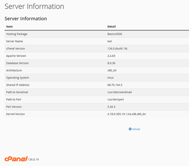Image resolution: width=189 pixels, height=166 pixels.
Task: Click the back arrow icon beside Volver
Action: click(130, 129)
